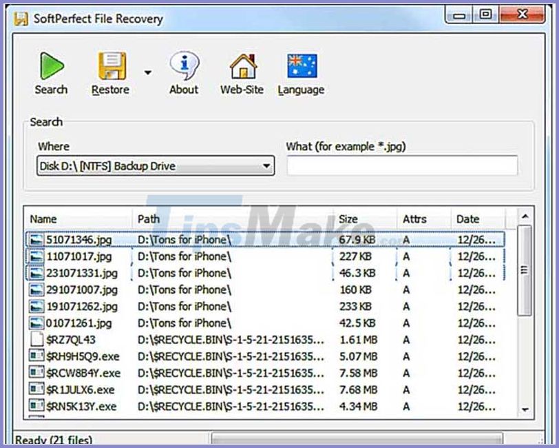Open the drive selection dropdown under Where
This screenshot has height=448, width=559.
268,165
